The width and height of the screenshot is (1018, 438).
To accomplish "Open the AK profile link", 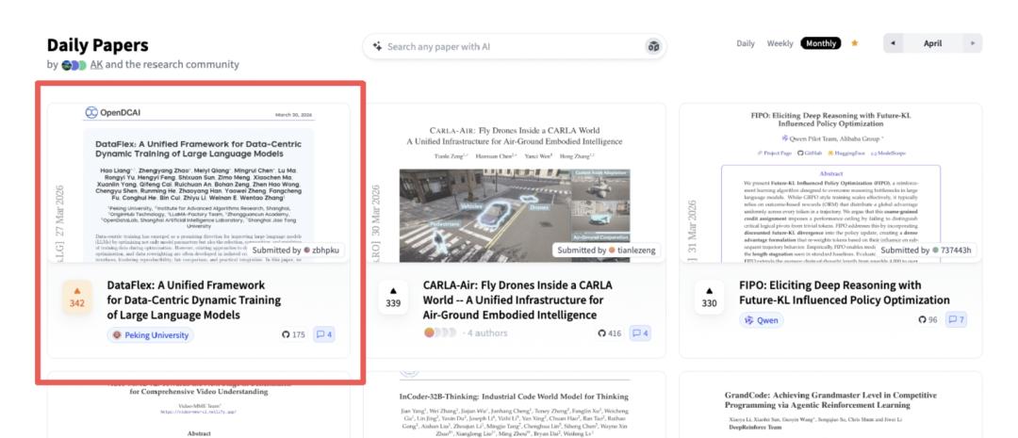I will [x=96, y=65].
